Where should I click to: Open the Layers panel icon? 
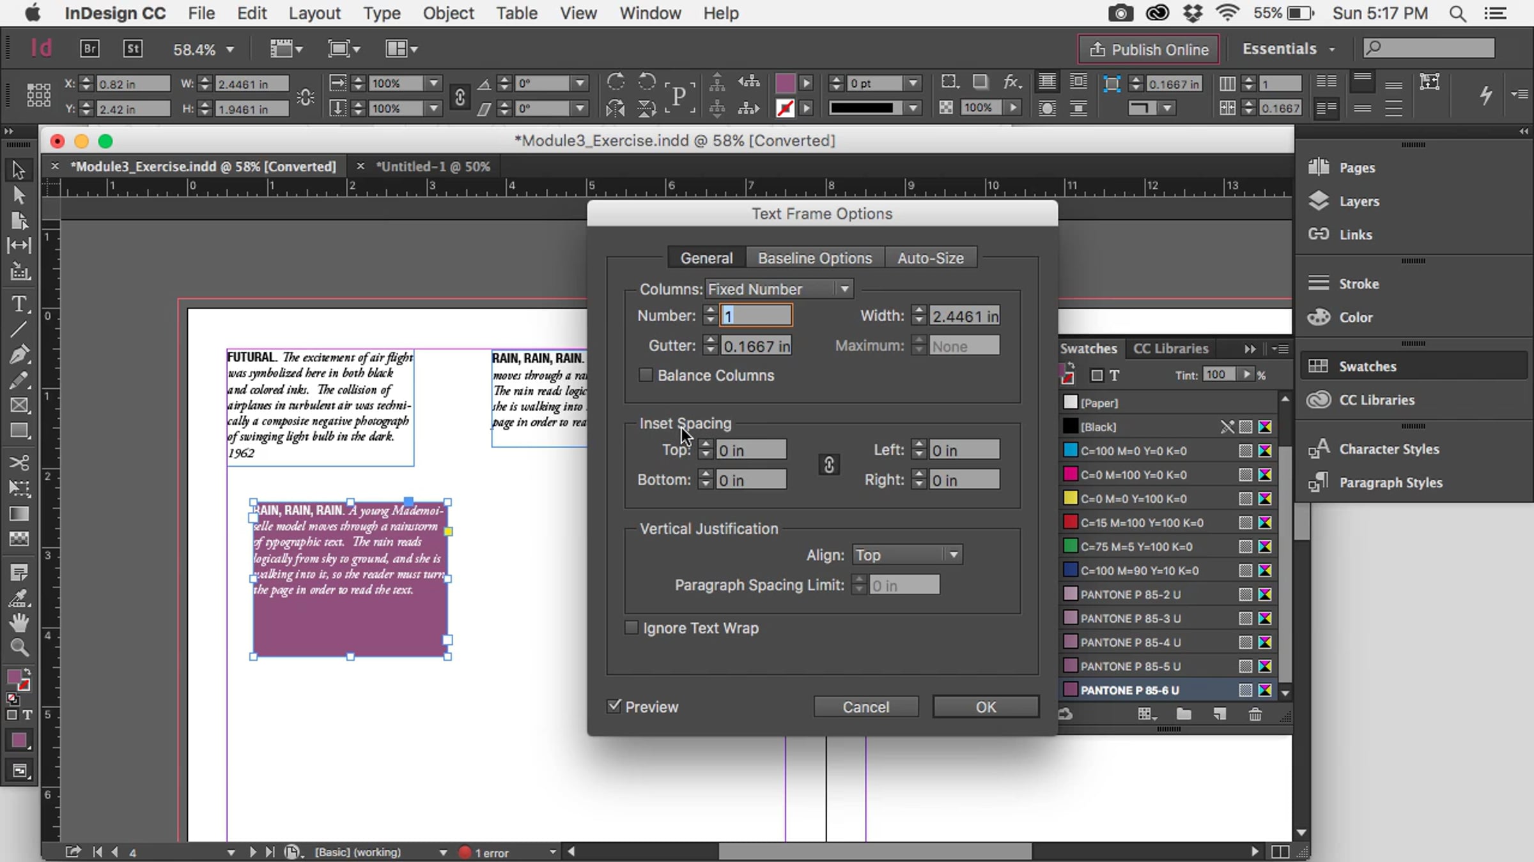pos(1319,201)
